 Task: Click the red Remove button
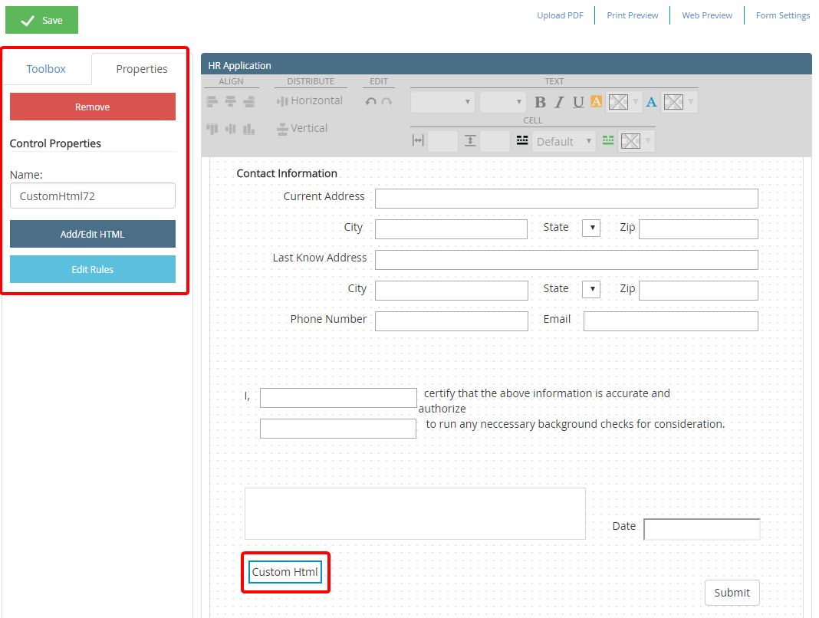point(92,107)
